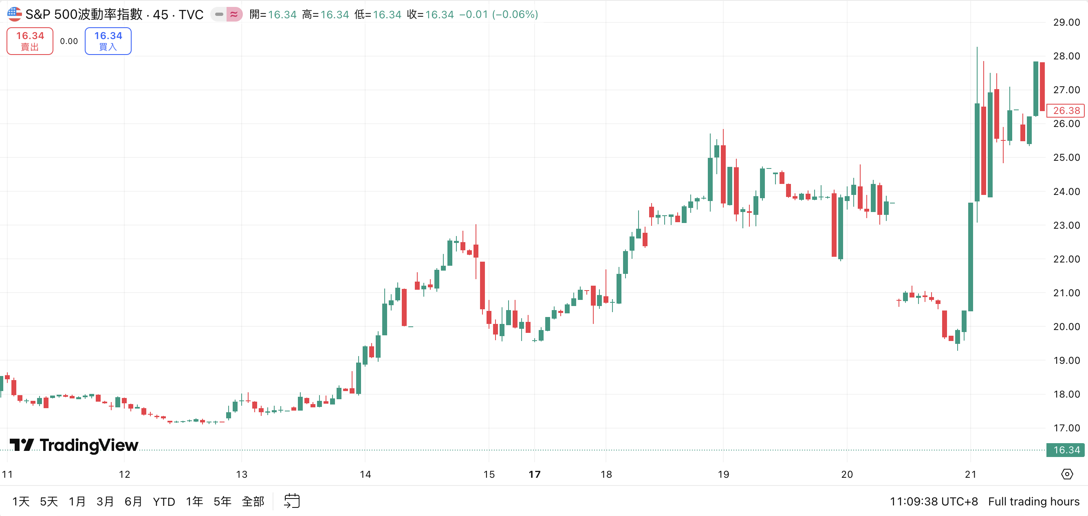The height and width of the screenshot is (516, 1088).
Task: Select the YTD range
Action: coord(164,501)
